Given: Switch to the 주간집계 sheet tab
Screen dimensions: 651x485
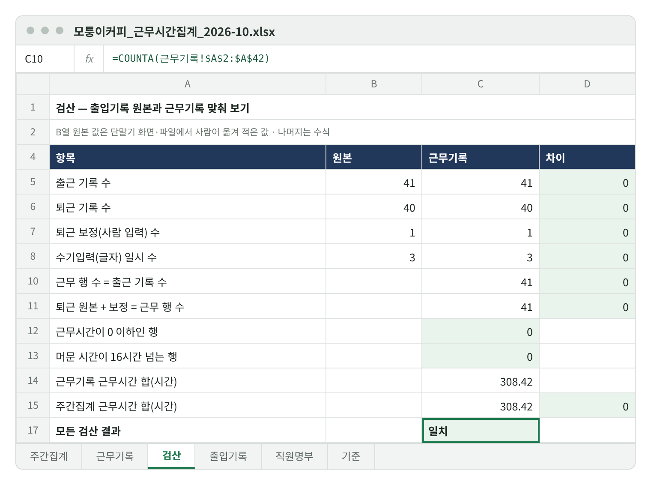Looking at the screenshot, I should point(49,456).
